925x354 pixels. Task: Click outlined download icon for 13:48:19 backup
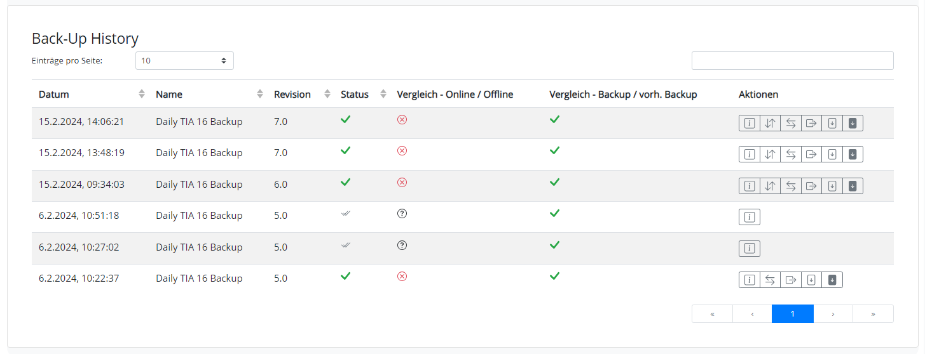(x=832, y=154)
